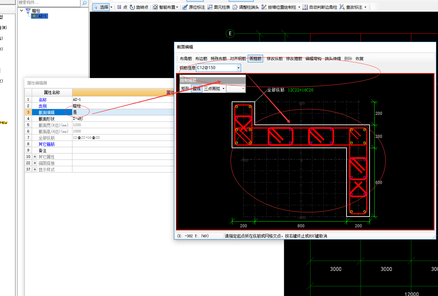Open the empty combo box in 绘制箍筋 panel
Image resolution: width=438 pixels, height=296 pixels.
pos(236,89)
